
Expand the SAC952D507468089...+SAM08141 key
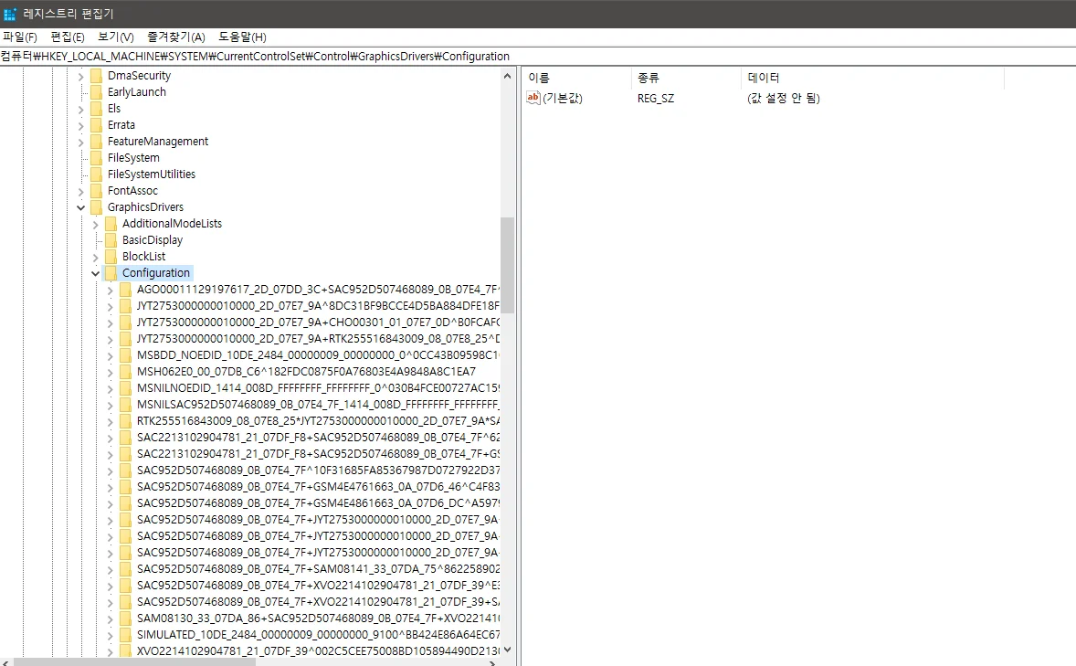click(110, 569)
